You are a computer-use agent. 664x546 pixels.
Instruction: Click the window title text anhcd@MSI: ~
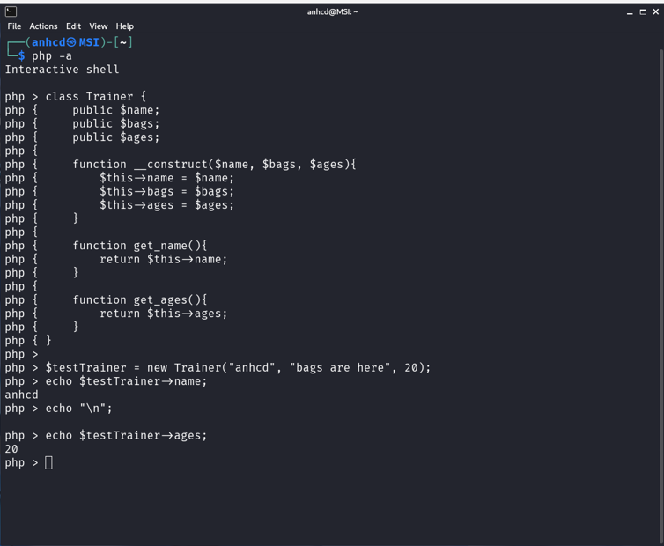(332, 11)
